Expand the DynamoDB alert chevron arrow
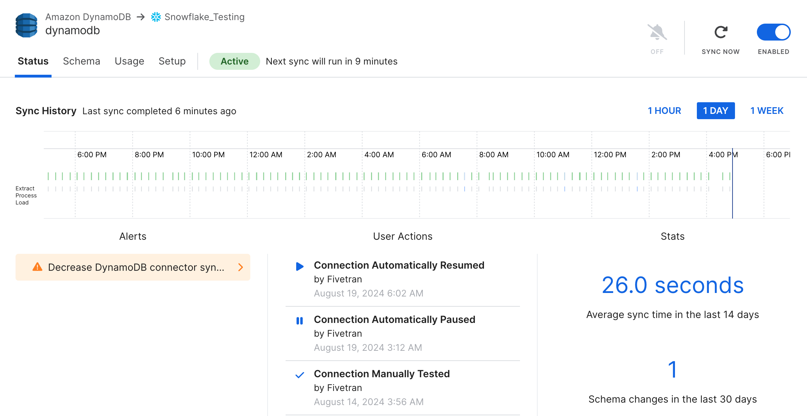The height and width of the screenshot is (416, 807). click(241, 267)
